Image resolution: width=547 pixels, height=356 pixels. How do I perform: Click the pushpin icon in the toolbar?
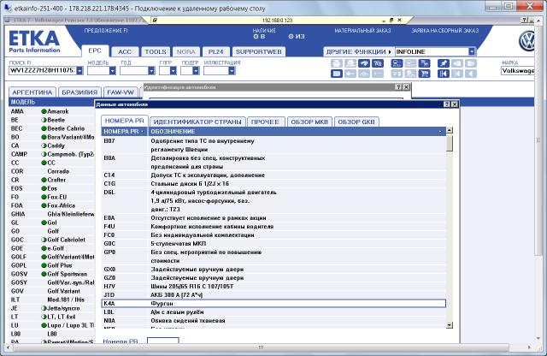444,63
